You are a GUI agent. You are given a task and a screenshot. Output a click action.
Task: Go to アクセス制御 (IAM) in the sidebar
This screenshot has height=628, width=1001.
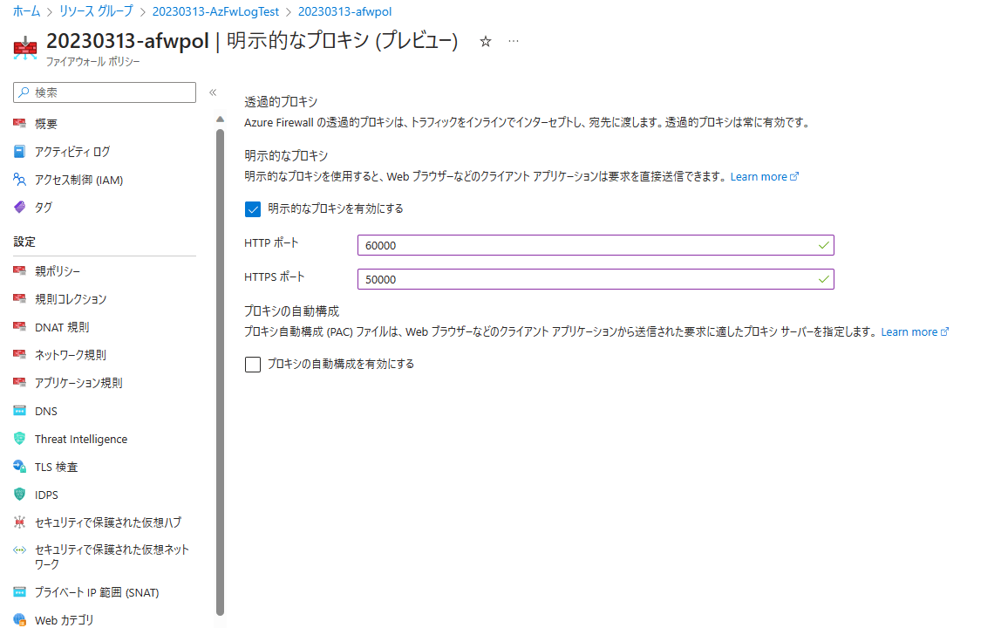(x=78, y=181)
